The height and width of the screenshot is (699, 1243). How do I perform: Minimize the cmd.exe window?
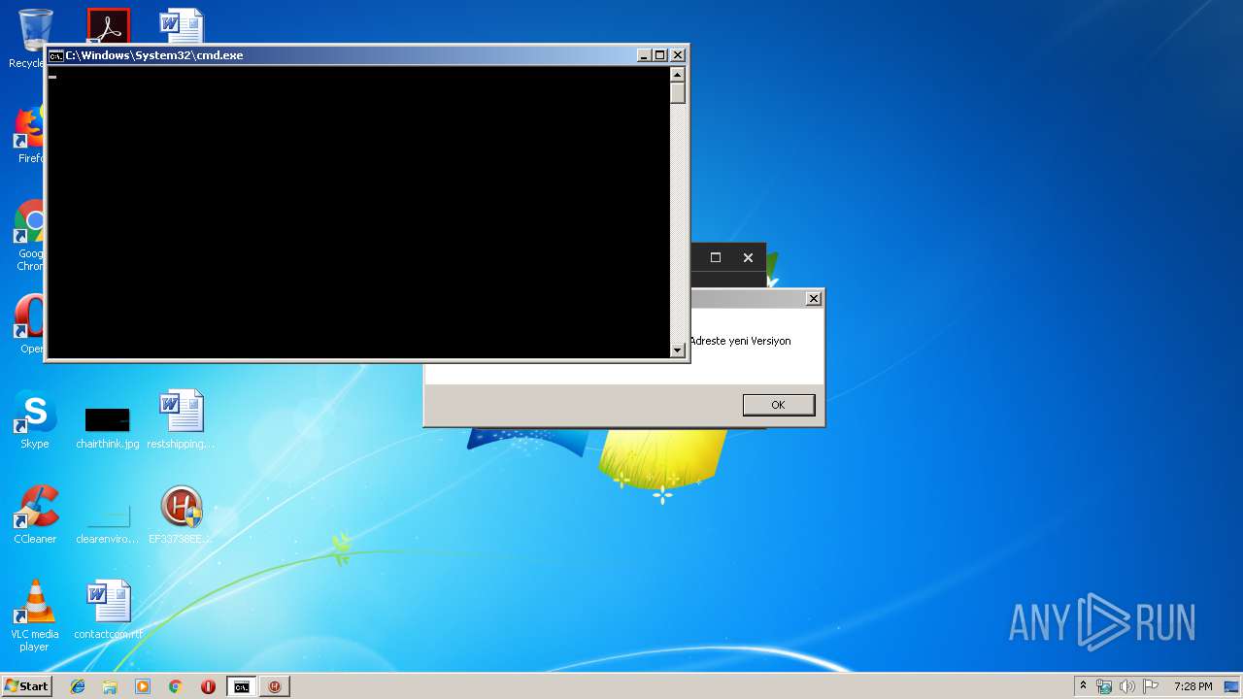pos(644,55)
